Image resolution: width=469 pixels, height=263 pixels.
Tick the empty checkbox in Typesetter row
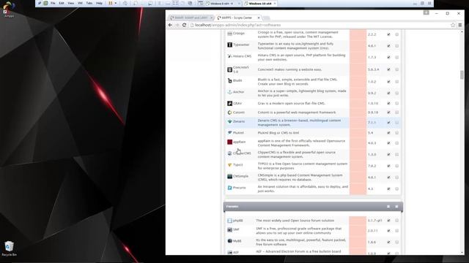397,46
